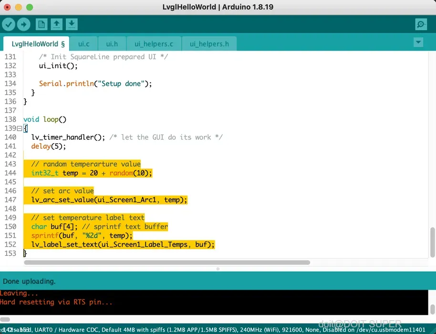
Task: Switch to the ui.h tab
Action: point(112,44)
